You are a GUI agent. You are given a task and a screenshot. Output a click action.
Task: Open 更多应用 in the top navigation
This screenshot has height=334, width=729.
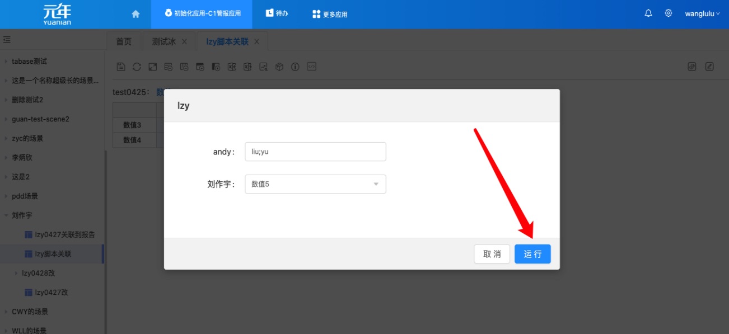tap(330, 14)
